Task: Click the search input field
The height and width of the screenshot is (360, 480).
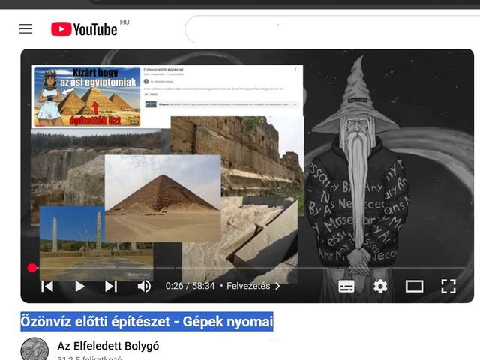Action: pos(330,29)
